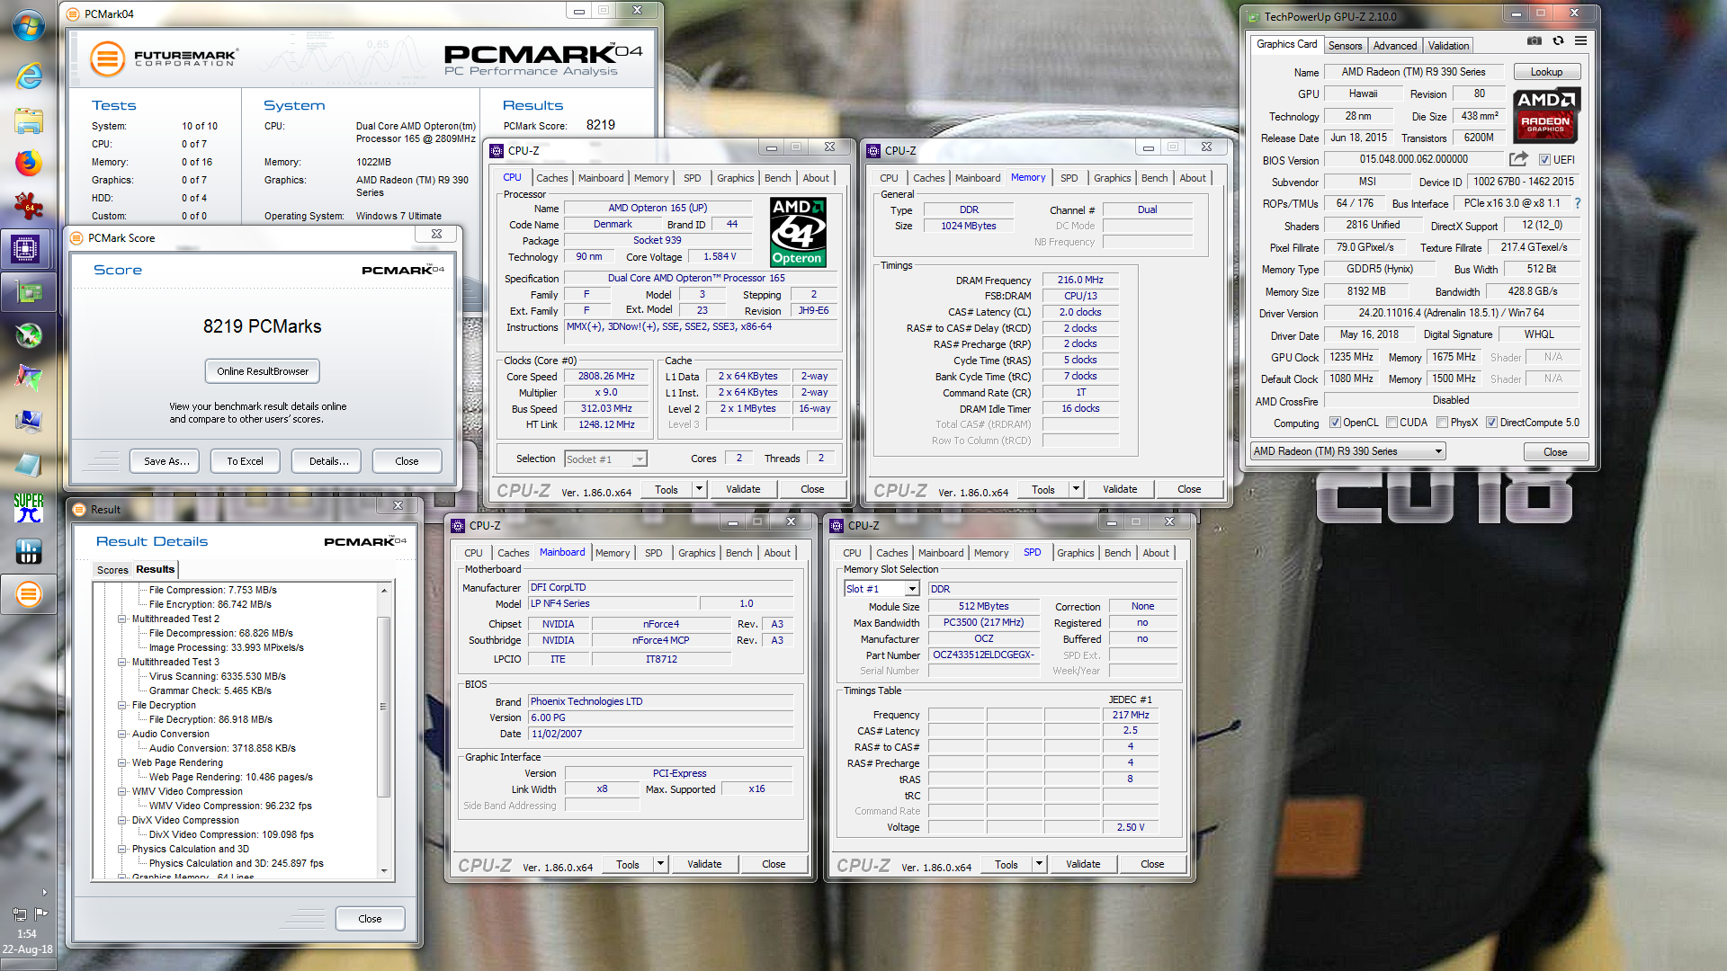
Task: Collapse the Multithreaded Test 2 node
Action: pyautogui.click(x=121, y=619)
